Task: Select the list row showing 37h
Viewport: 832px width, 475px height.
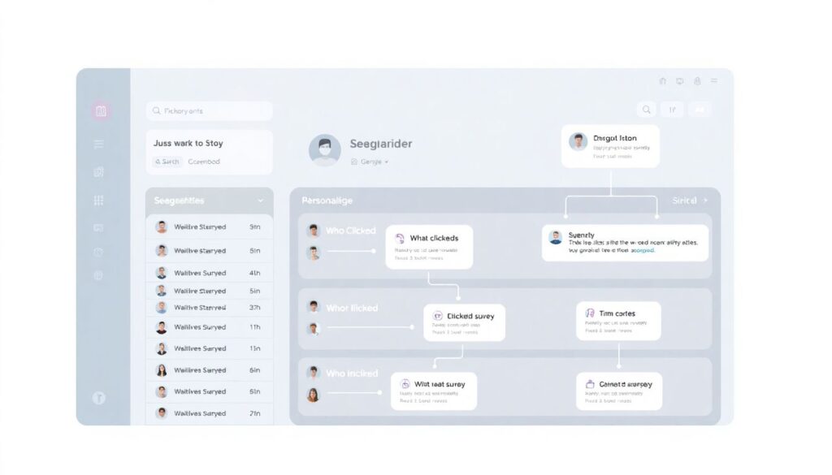Action: 210,308
